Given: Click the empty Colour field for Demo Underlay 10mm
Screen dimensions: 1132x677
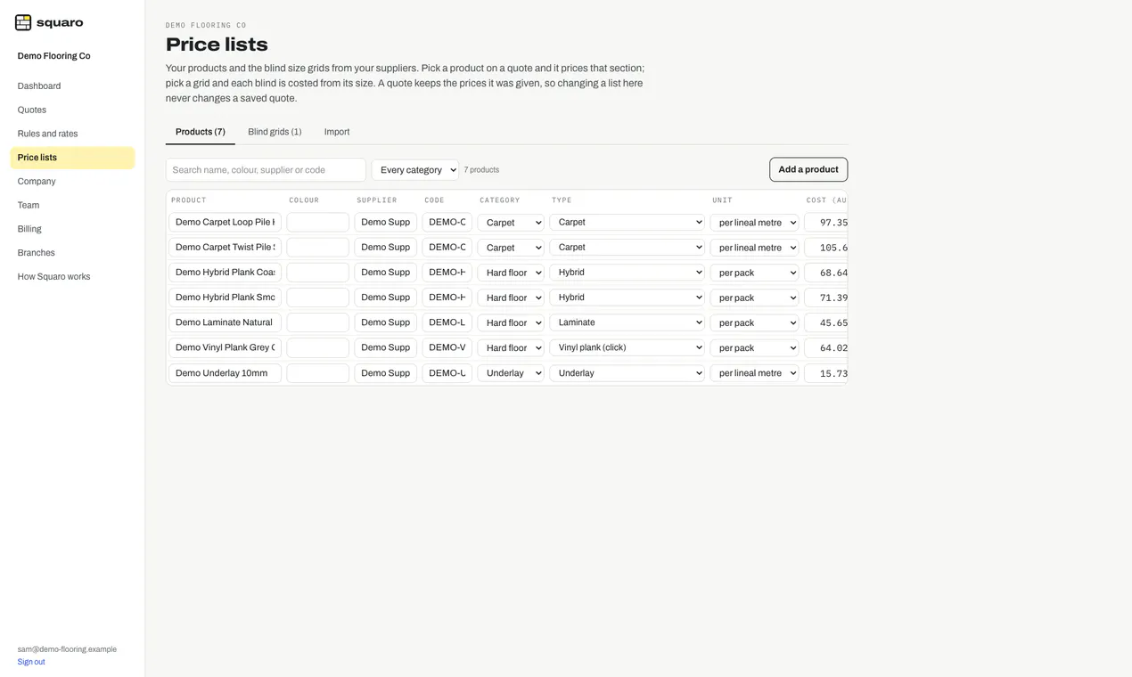Looking at the screenshot, I should click(318, 373).
